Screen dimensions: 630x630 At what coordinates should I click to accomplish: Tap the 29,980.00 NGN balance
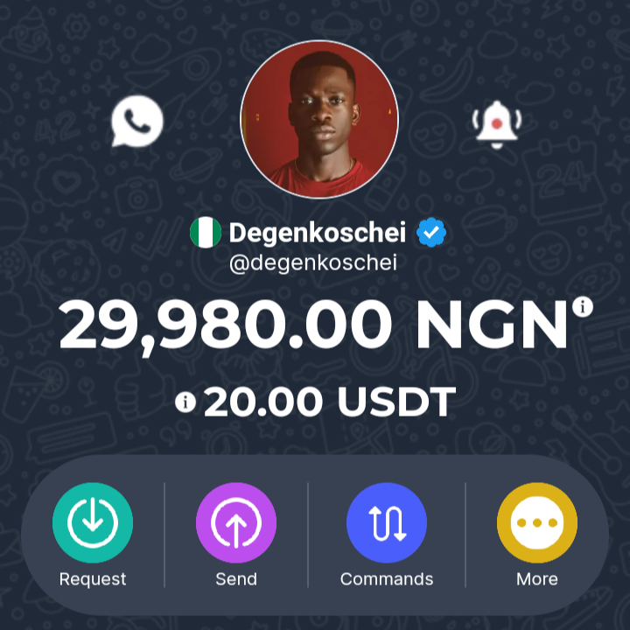click(313, 325)
